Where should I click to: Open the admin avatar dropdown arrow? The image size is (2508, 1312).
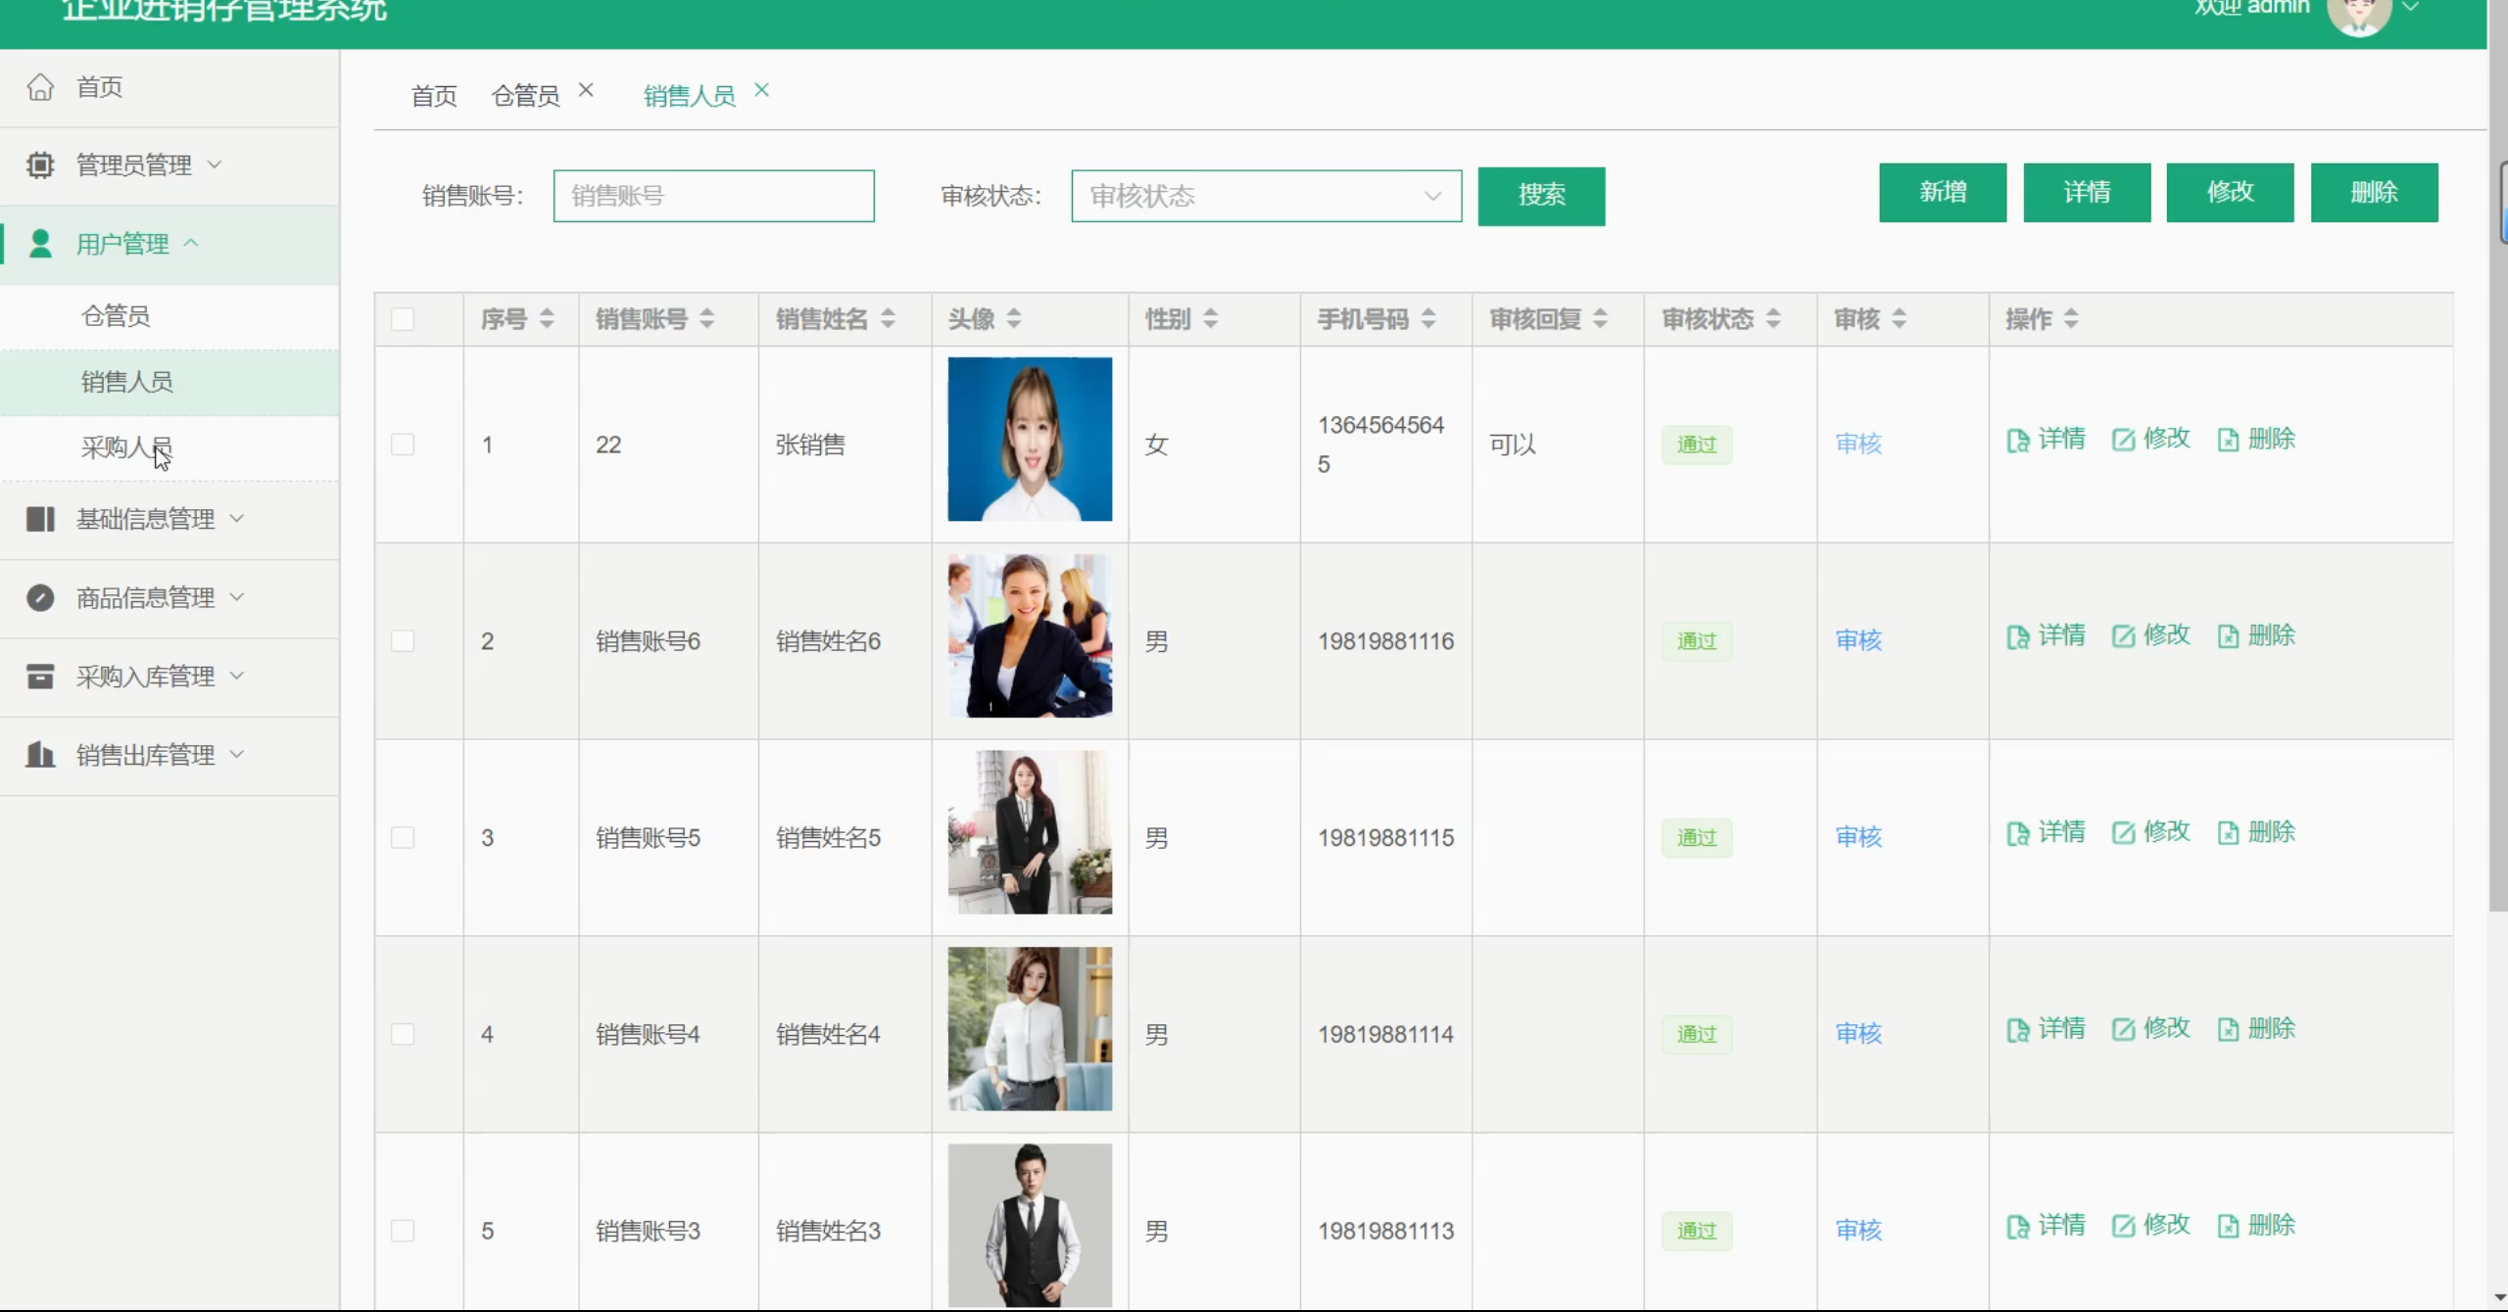click(2411, 8)
